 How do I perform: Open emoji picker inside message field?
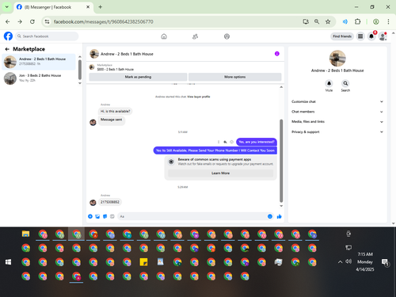click(270, 216)
